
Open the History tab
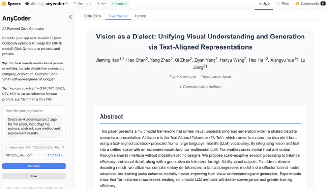tap(140, 16)
